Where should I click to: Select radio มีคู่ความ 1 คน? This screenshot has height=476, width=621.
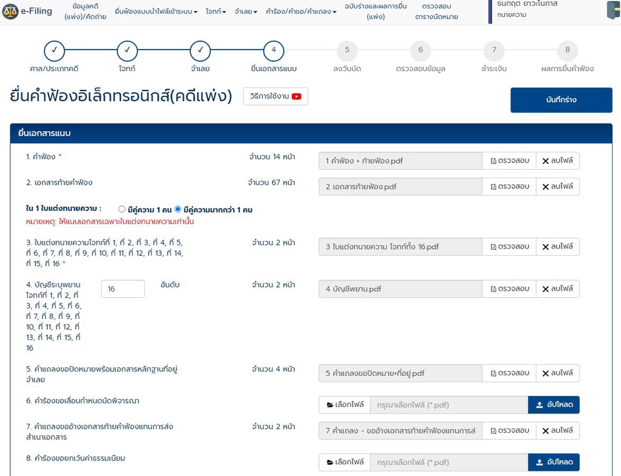tap(122, 209)
